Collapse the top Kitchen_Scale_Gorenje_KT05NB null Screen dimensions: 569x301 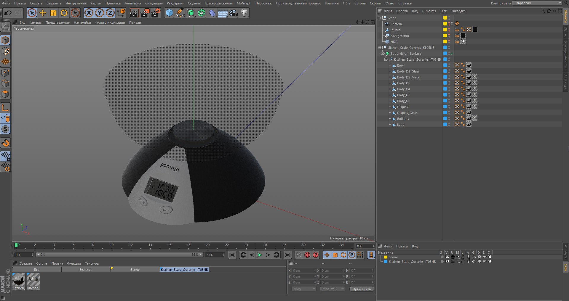click(x=379, y=47)
